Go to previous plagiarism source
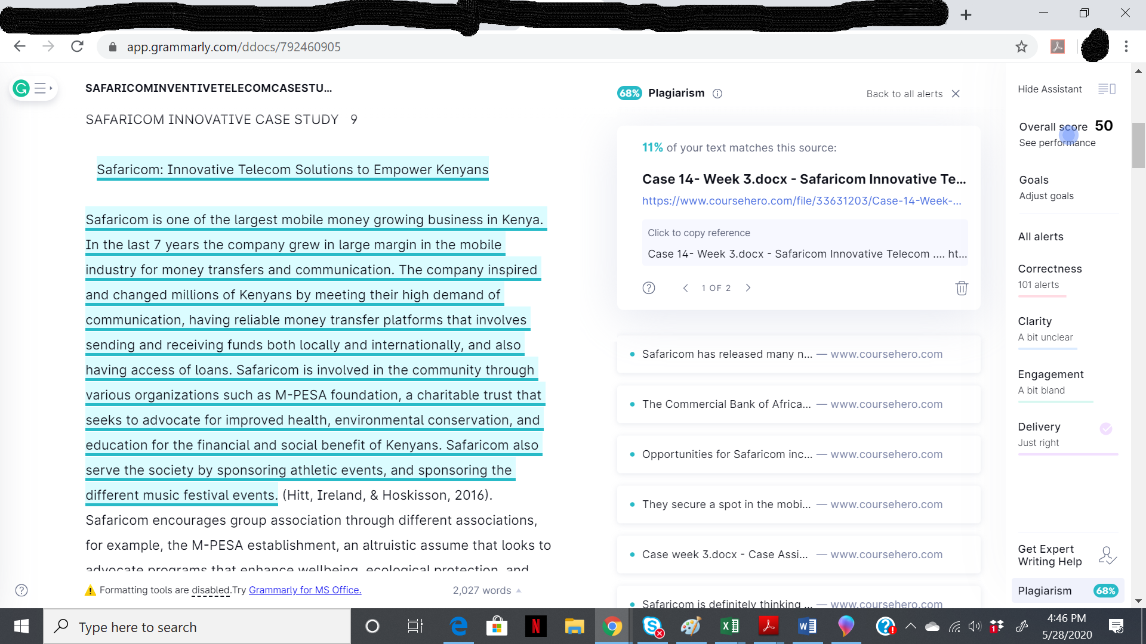Screen dimensions: 1146x644 tap(686, 288)
